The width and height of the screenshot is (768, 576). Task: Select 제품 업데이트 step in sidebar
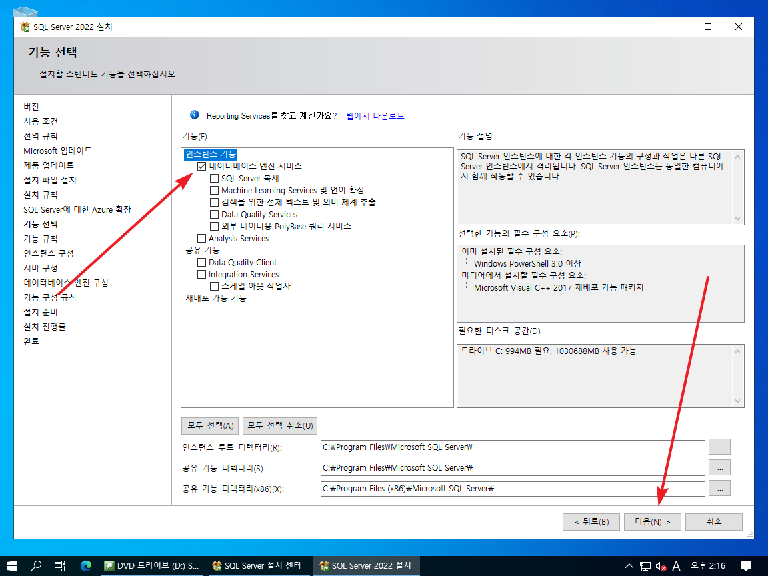49,165
